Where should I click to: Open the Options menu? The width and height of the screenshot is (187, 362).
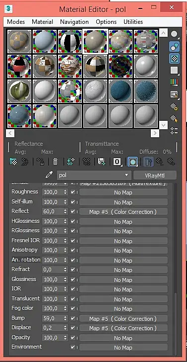(x=106, y=22)
